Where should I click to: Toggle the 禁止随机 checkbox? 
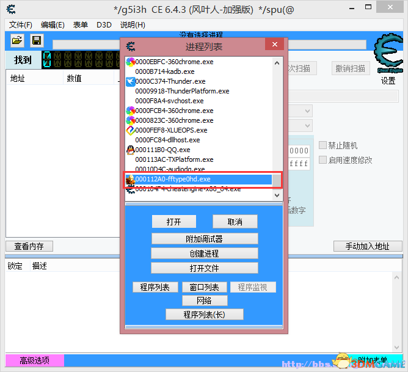pos(322,145)
